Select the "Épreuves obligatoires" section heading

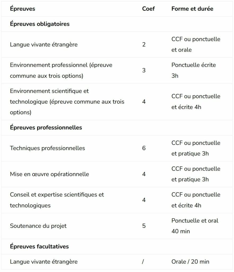point(40,24)
